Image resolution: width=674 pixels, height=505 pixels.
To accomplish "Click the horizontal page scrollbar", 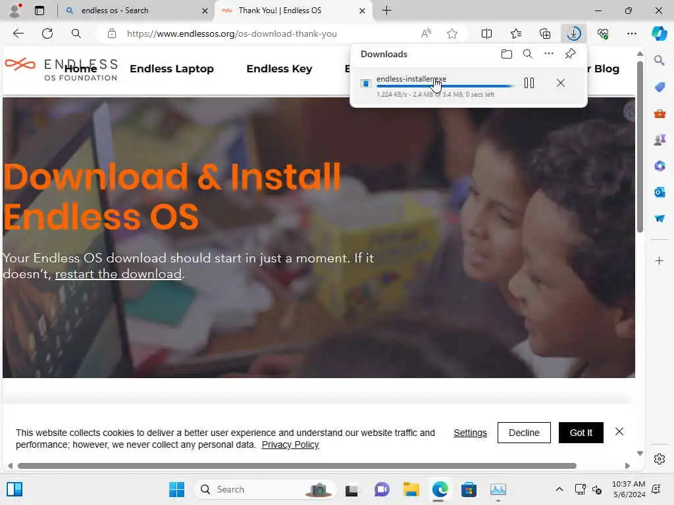I will coord(297,466).
